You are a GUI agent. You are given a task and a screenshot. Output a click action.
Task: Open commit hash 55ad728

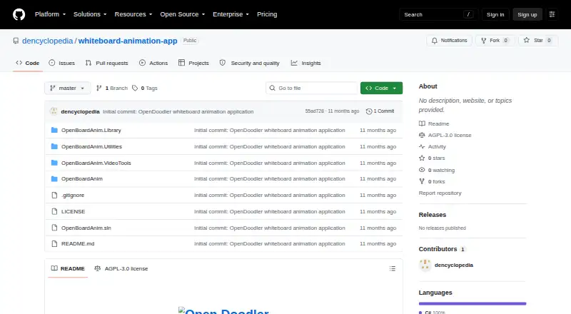[x=315, y=111]
